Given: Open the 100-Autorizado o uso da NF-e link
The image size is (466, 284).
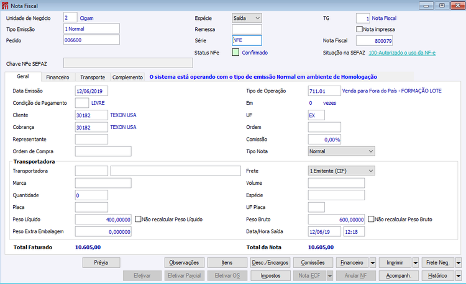Looking at the screenshot, I should pos(402,53).
